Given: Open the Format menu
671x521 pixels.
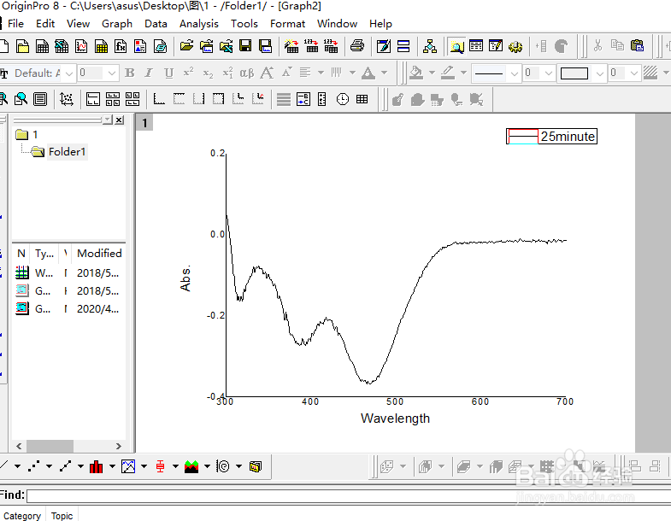Looking at the screenshot, I should [x=287, y=24].
